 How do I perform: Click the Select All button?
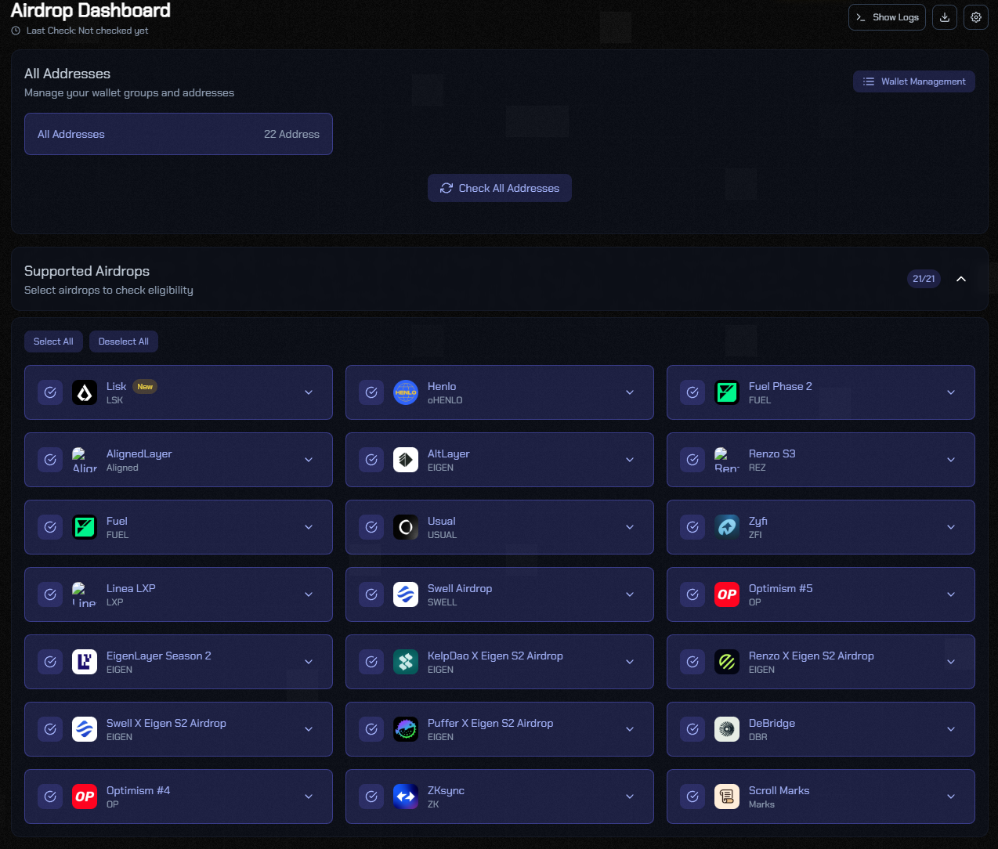(x=53, y=341)
